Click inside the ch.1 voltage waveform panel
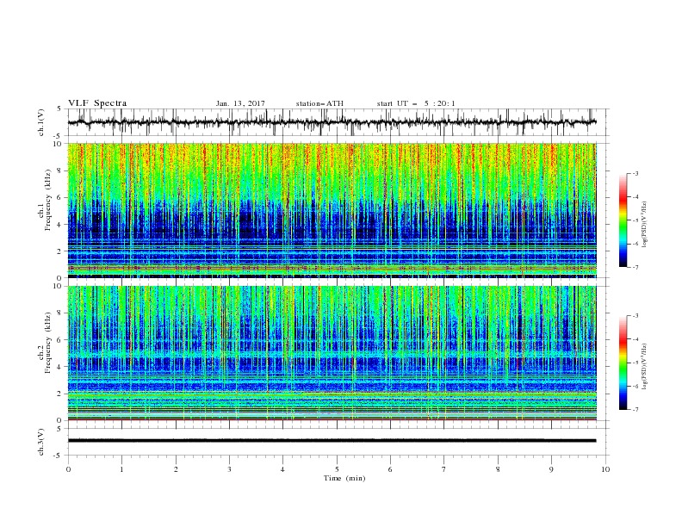 (338, 122)
